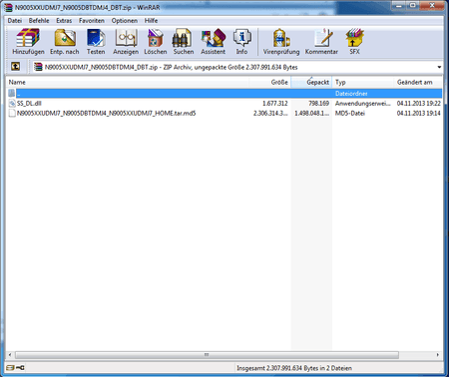Expand the address bar dropdown arrow

439,67
